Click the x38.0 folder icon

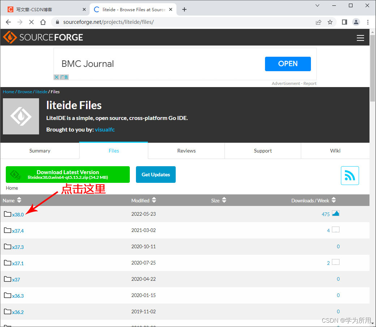pos(8,214)
